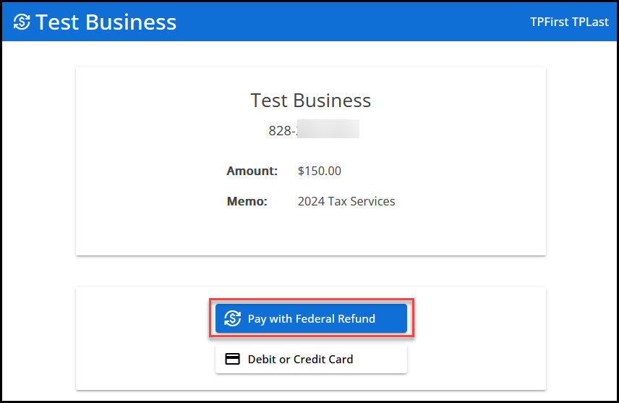619x403 pixels.
Task: Click the empty middle of the blue header bar
Action: 347,22
